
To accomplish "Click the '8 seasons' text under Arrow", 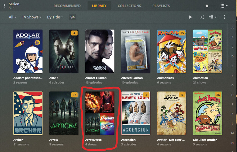I will tap(56, 144).
